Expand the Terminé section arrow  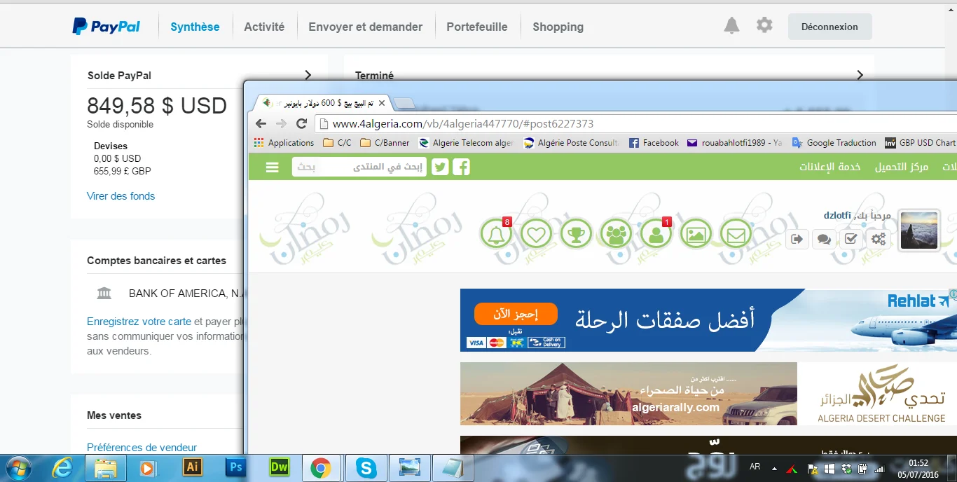tap(860, 75)
